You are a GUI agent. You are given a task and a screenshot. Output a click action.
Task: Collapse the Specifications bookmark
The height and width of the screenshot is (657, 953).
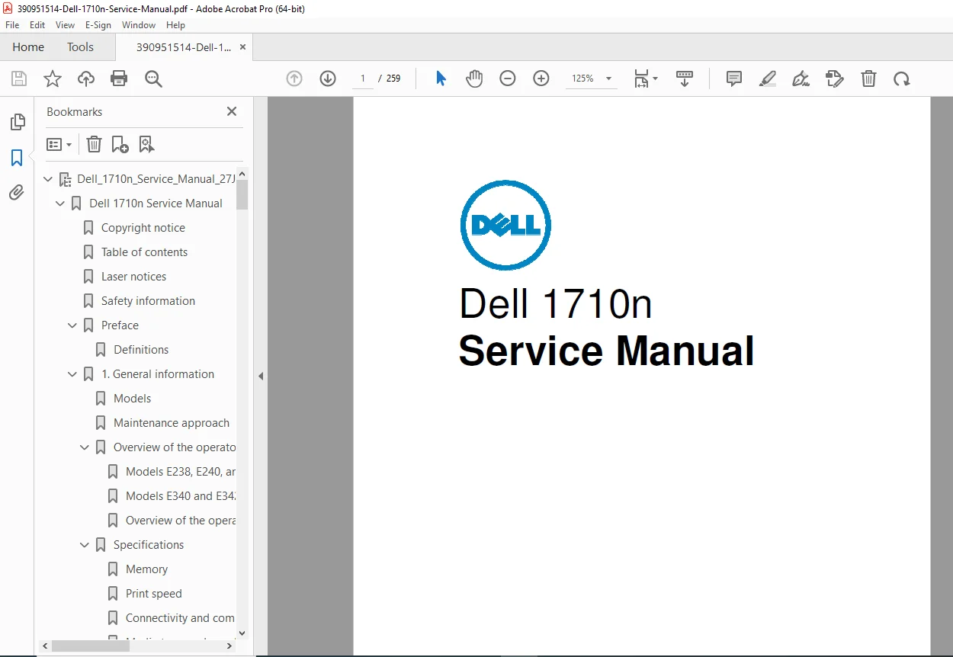click(85, 545)
